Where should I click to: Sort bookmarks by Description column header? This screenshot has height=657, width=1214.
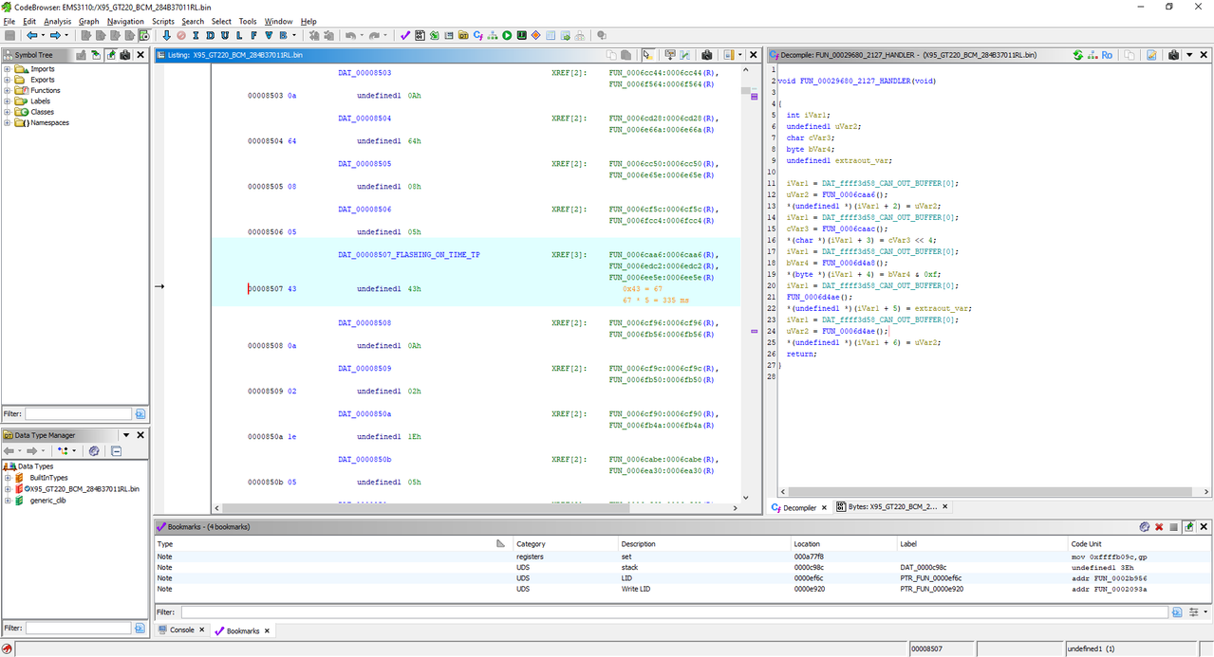[703, 544]
